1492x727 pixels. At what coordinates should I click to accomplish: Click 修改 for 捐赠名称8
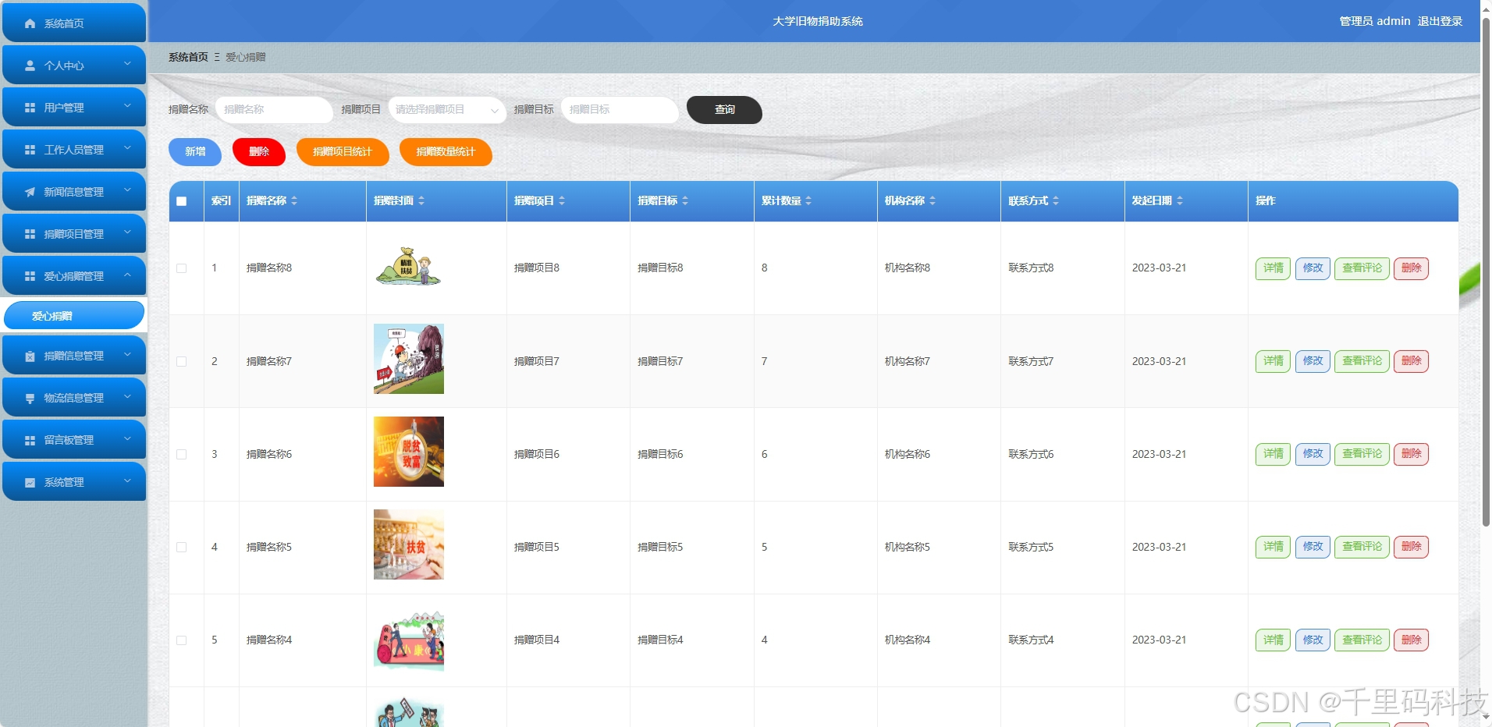coord(1313,268)
